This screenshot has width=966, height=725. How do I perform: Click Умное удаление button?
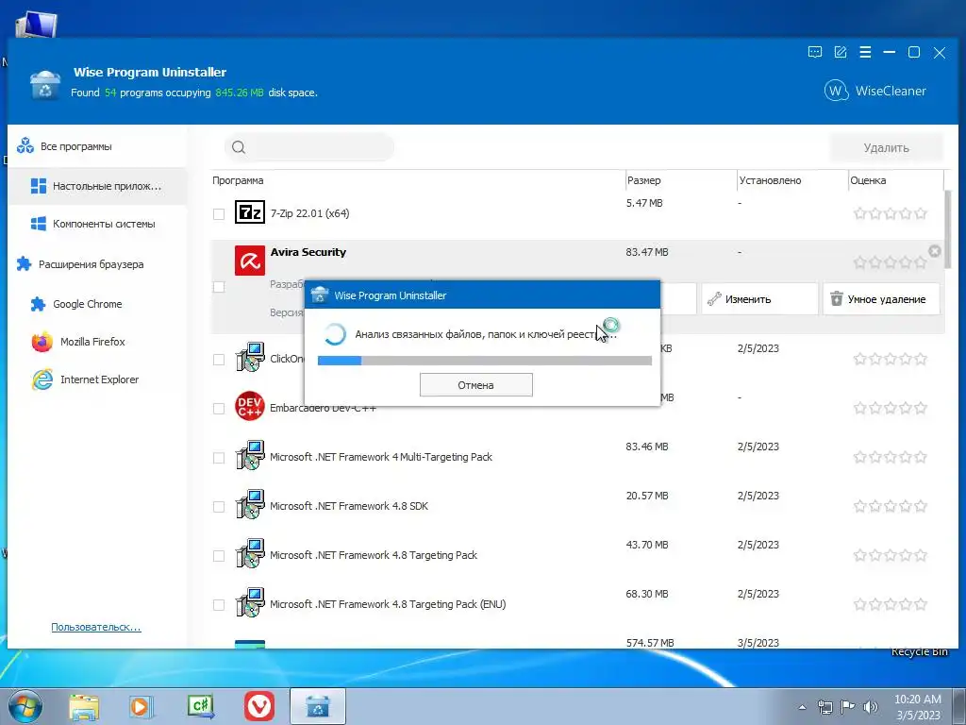(881, 299)
